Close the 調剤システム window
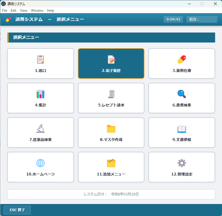The image size is (222, 216). (x=215, y=4)
